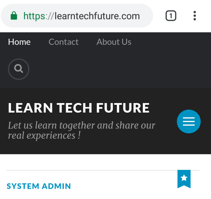The height and width of the screenshot is (199, 211).
Task: Open Chrome's three-dot overflow menu
Action: (x=195, y=16)
